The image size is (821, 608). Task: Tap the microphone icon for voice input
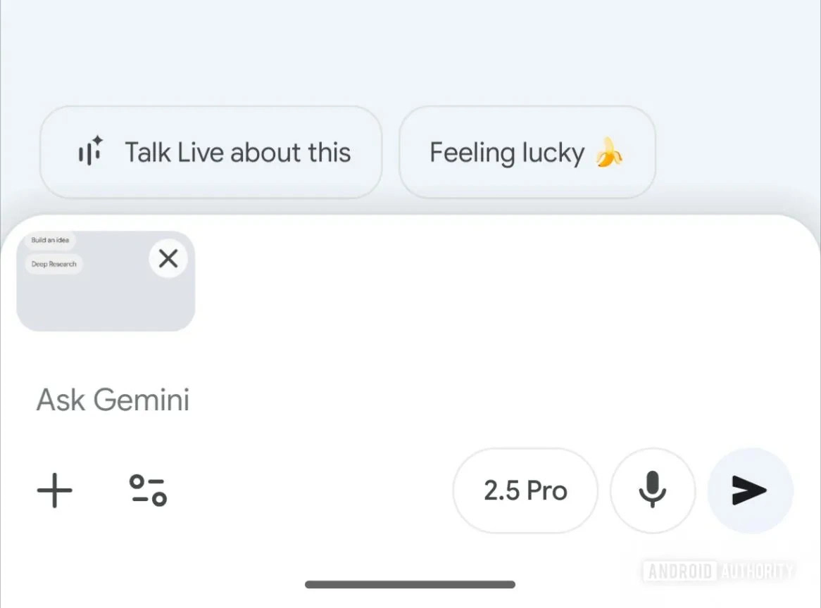pyautogui.click(x=653, y=490)
